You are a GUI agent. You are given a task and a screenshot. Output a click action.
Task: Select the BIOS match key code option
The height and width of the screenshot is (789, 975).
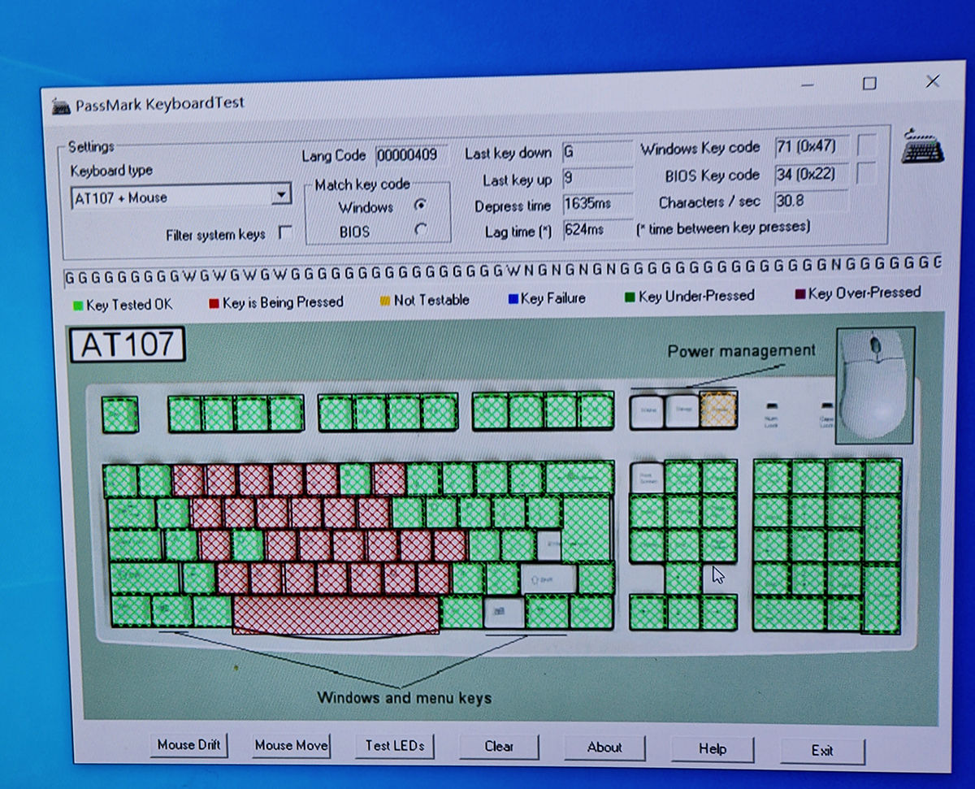tap(420, 230)
